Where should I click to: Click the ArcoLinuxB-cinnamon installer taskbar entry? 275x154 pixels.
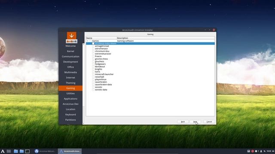pyautogui.click(x=70, y=151)
